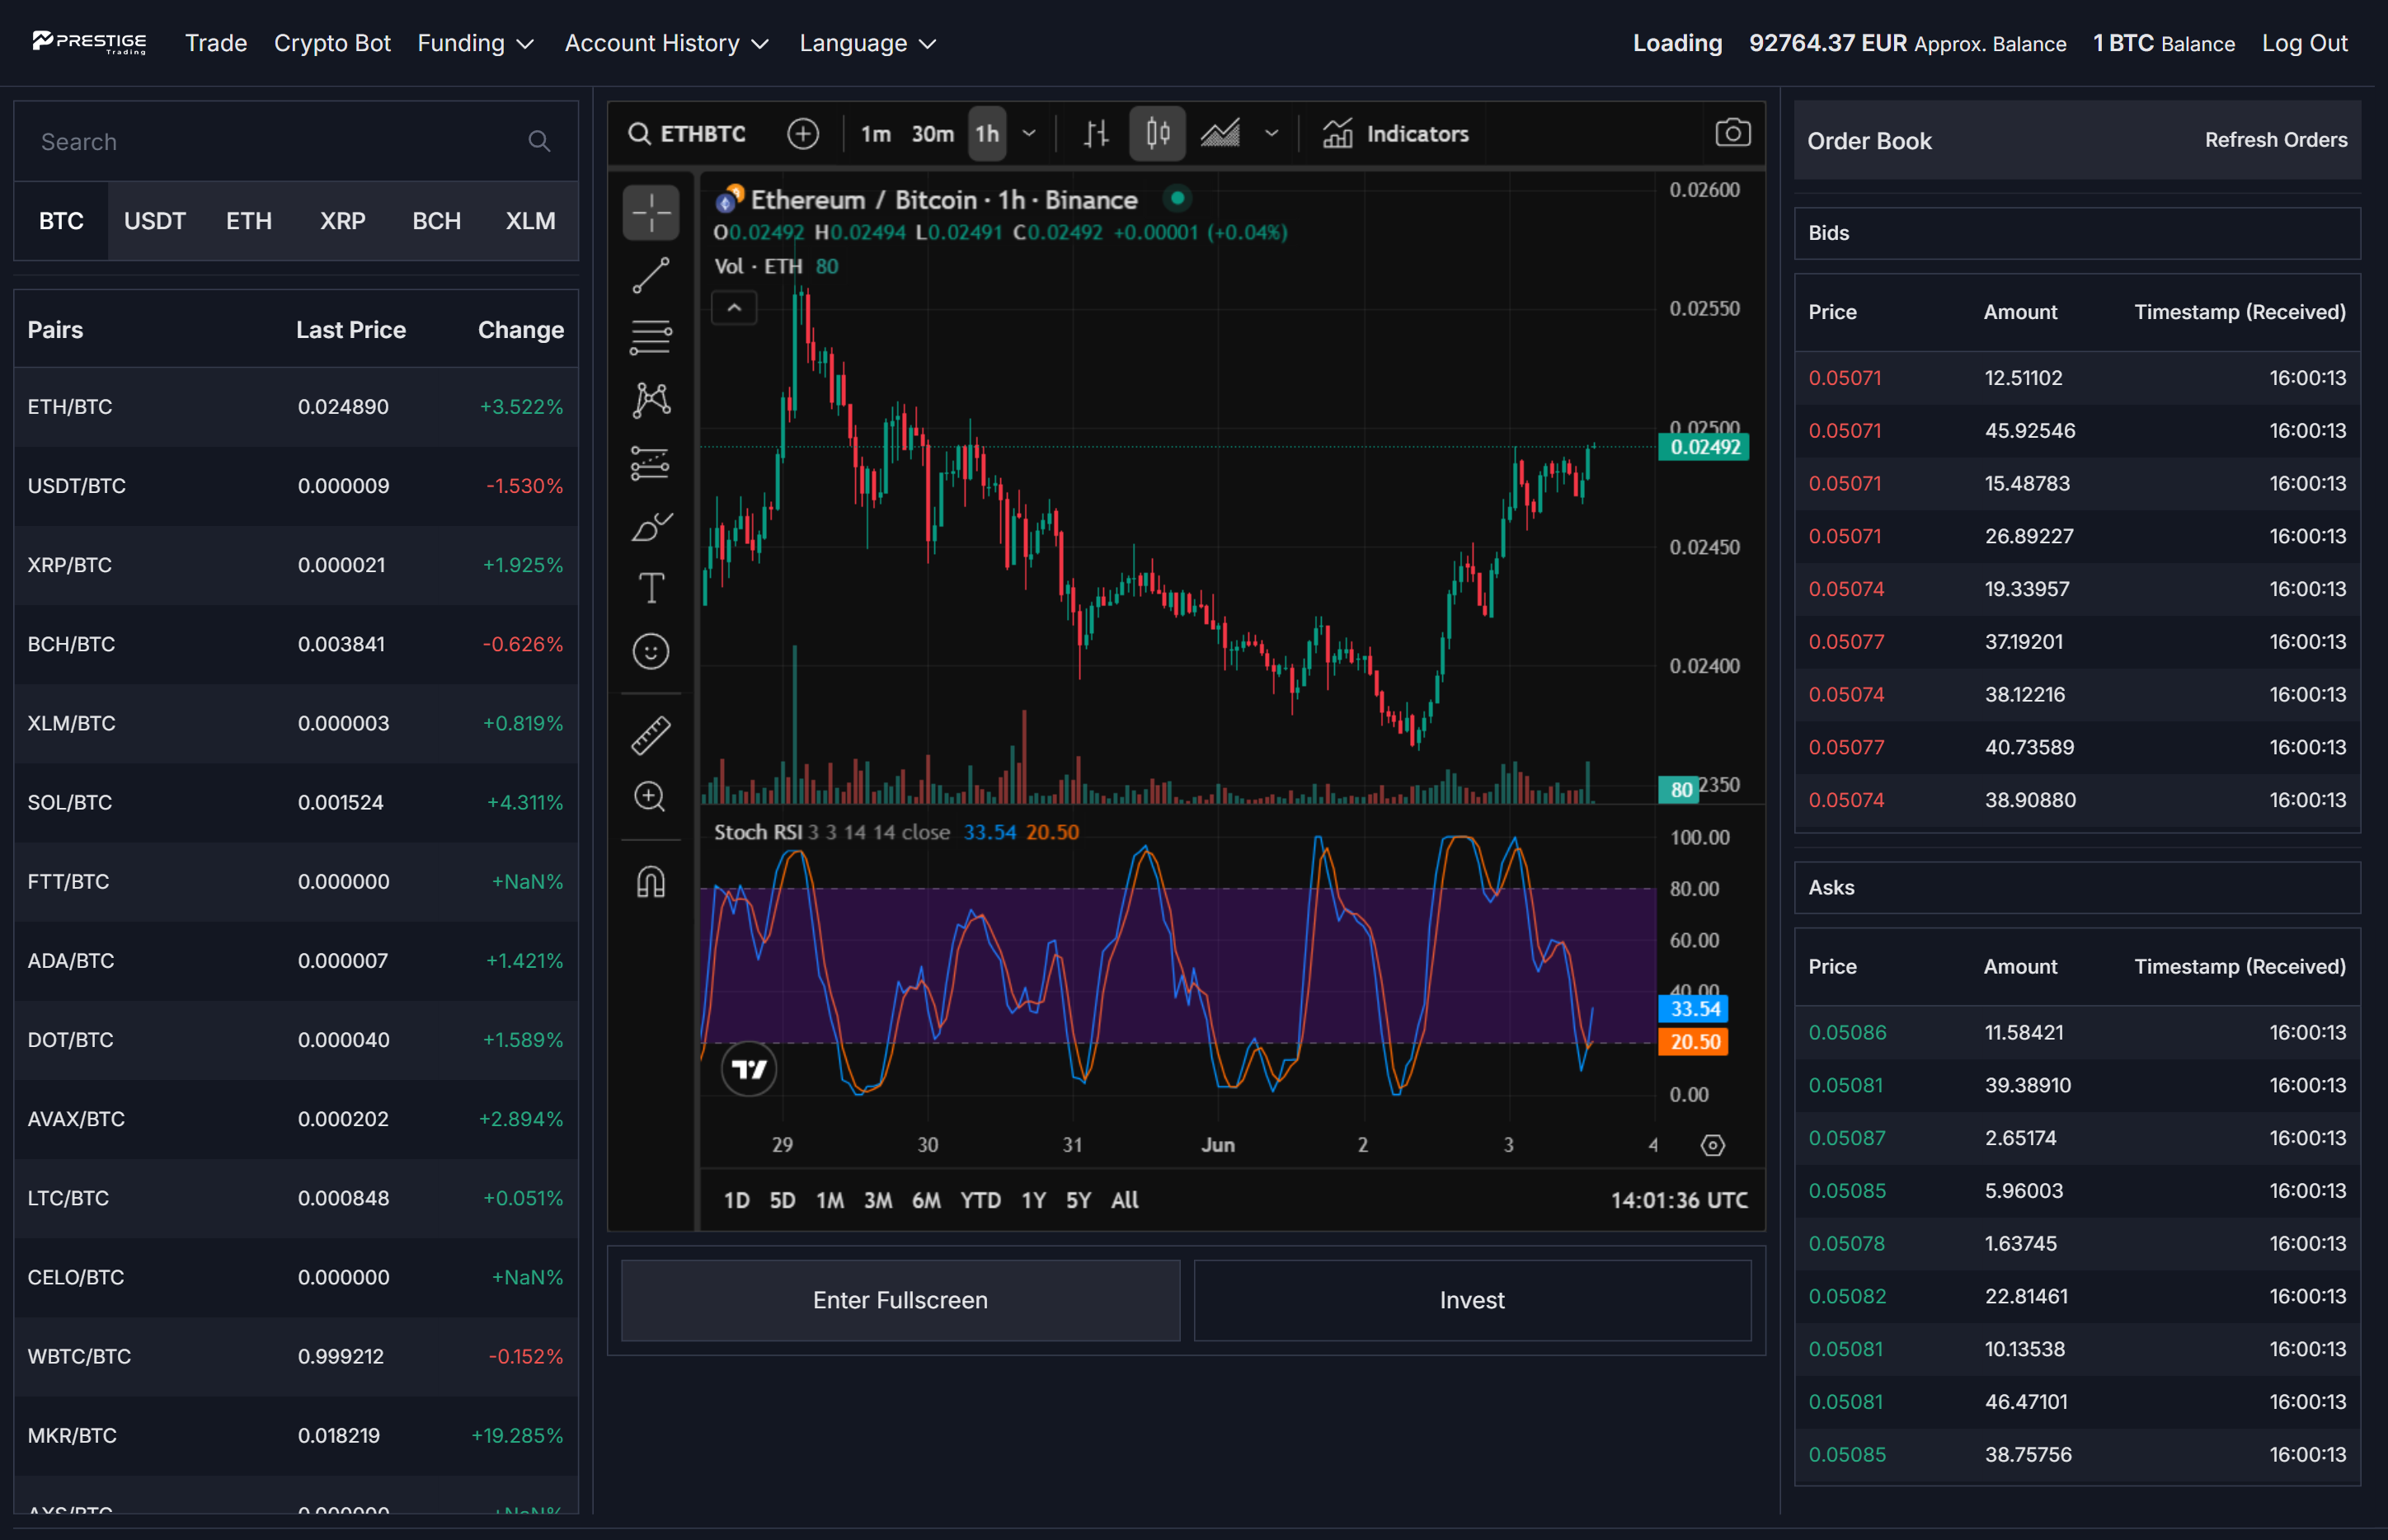Switch to candlestick chart style
Viewport: 2388px width, 1540px height.
1157,133
